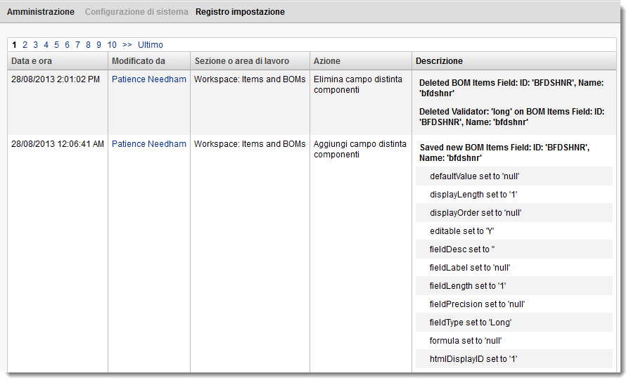Jump to page 5

[56, 45]
